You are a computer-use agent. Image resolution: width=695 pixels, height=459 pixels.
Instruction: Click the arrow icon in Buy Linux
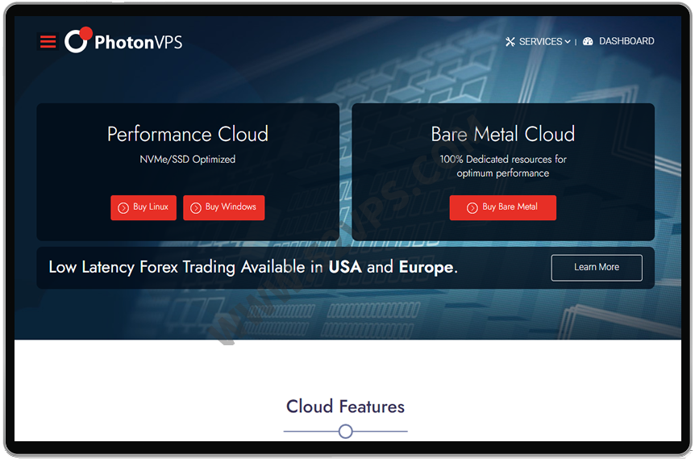123,207
